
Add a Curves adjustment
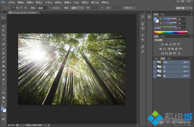171,44
